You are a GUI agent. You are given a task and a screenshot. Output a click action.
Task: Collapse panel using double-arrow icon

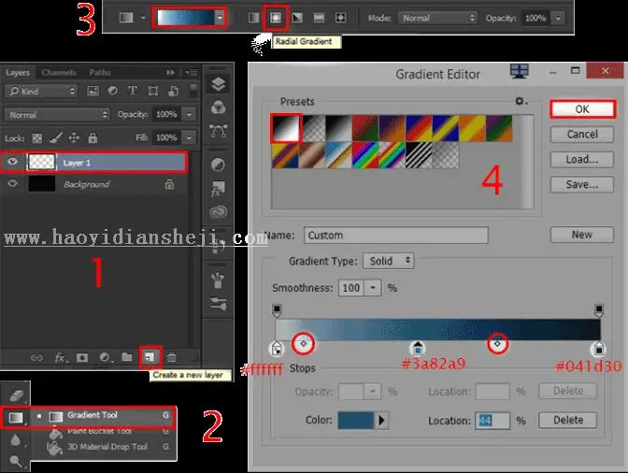pos(171,73)
